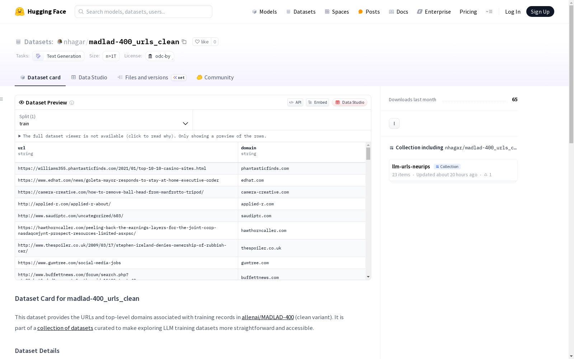Viewport: 574px width, 359px height.
Task: Select the edhat.com domain cell
Action: pos(302,180)
